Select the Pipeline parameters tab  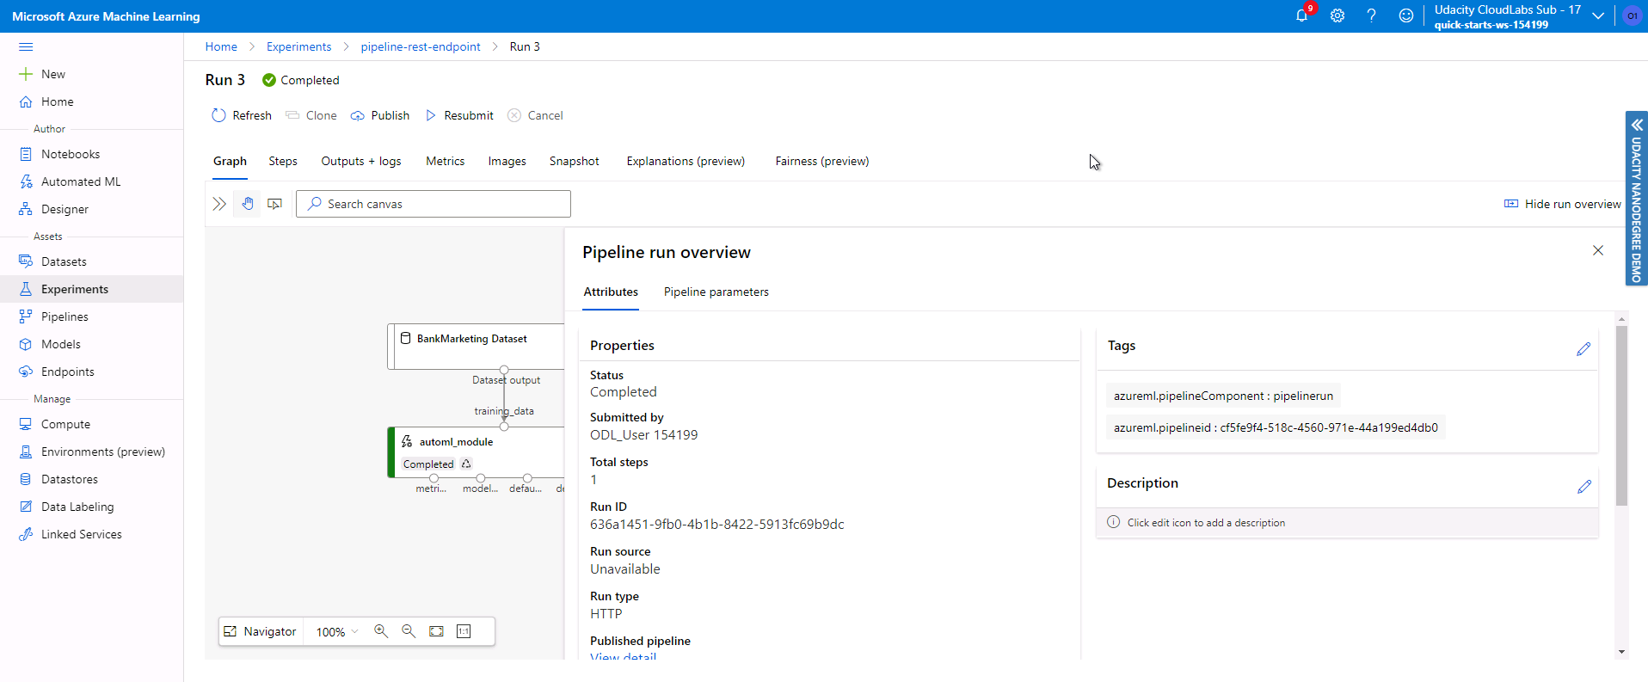click(x=716, y=292)
